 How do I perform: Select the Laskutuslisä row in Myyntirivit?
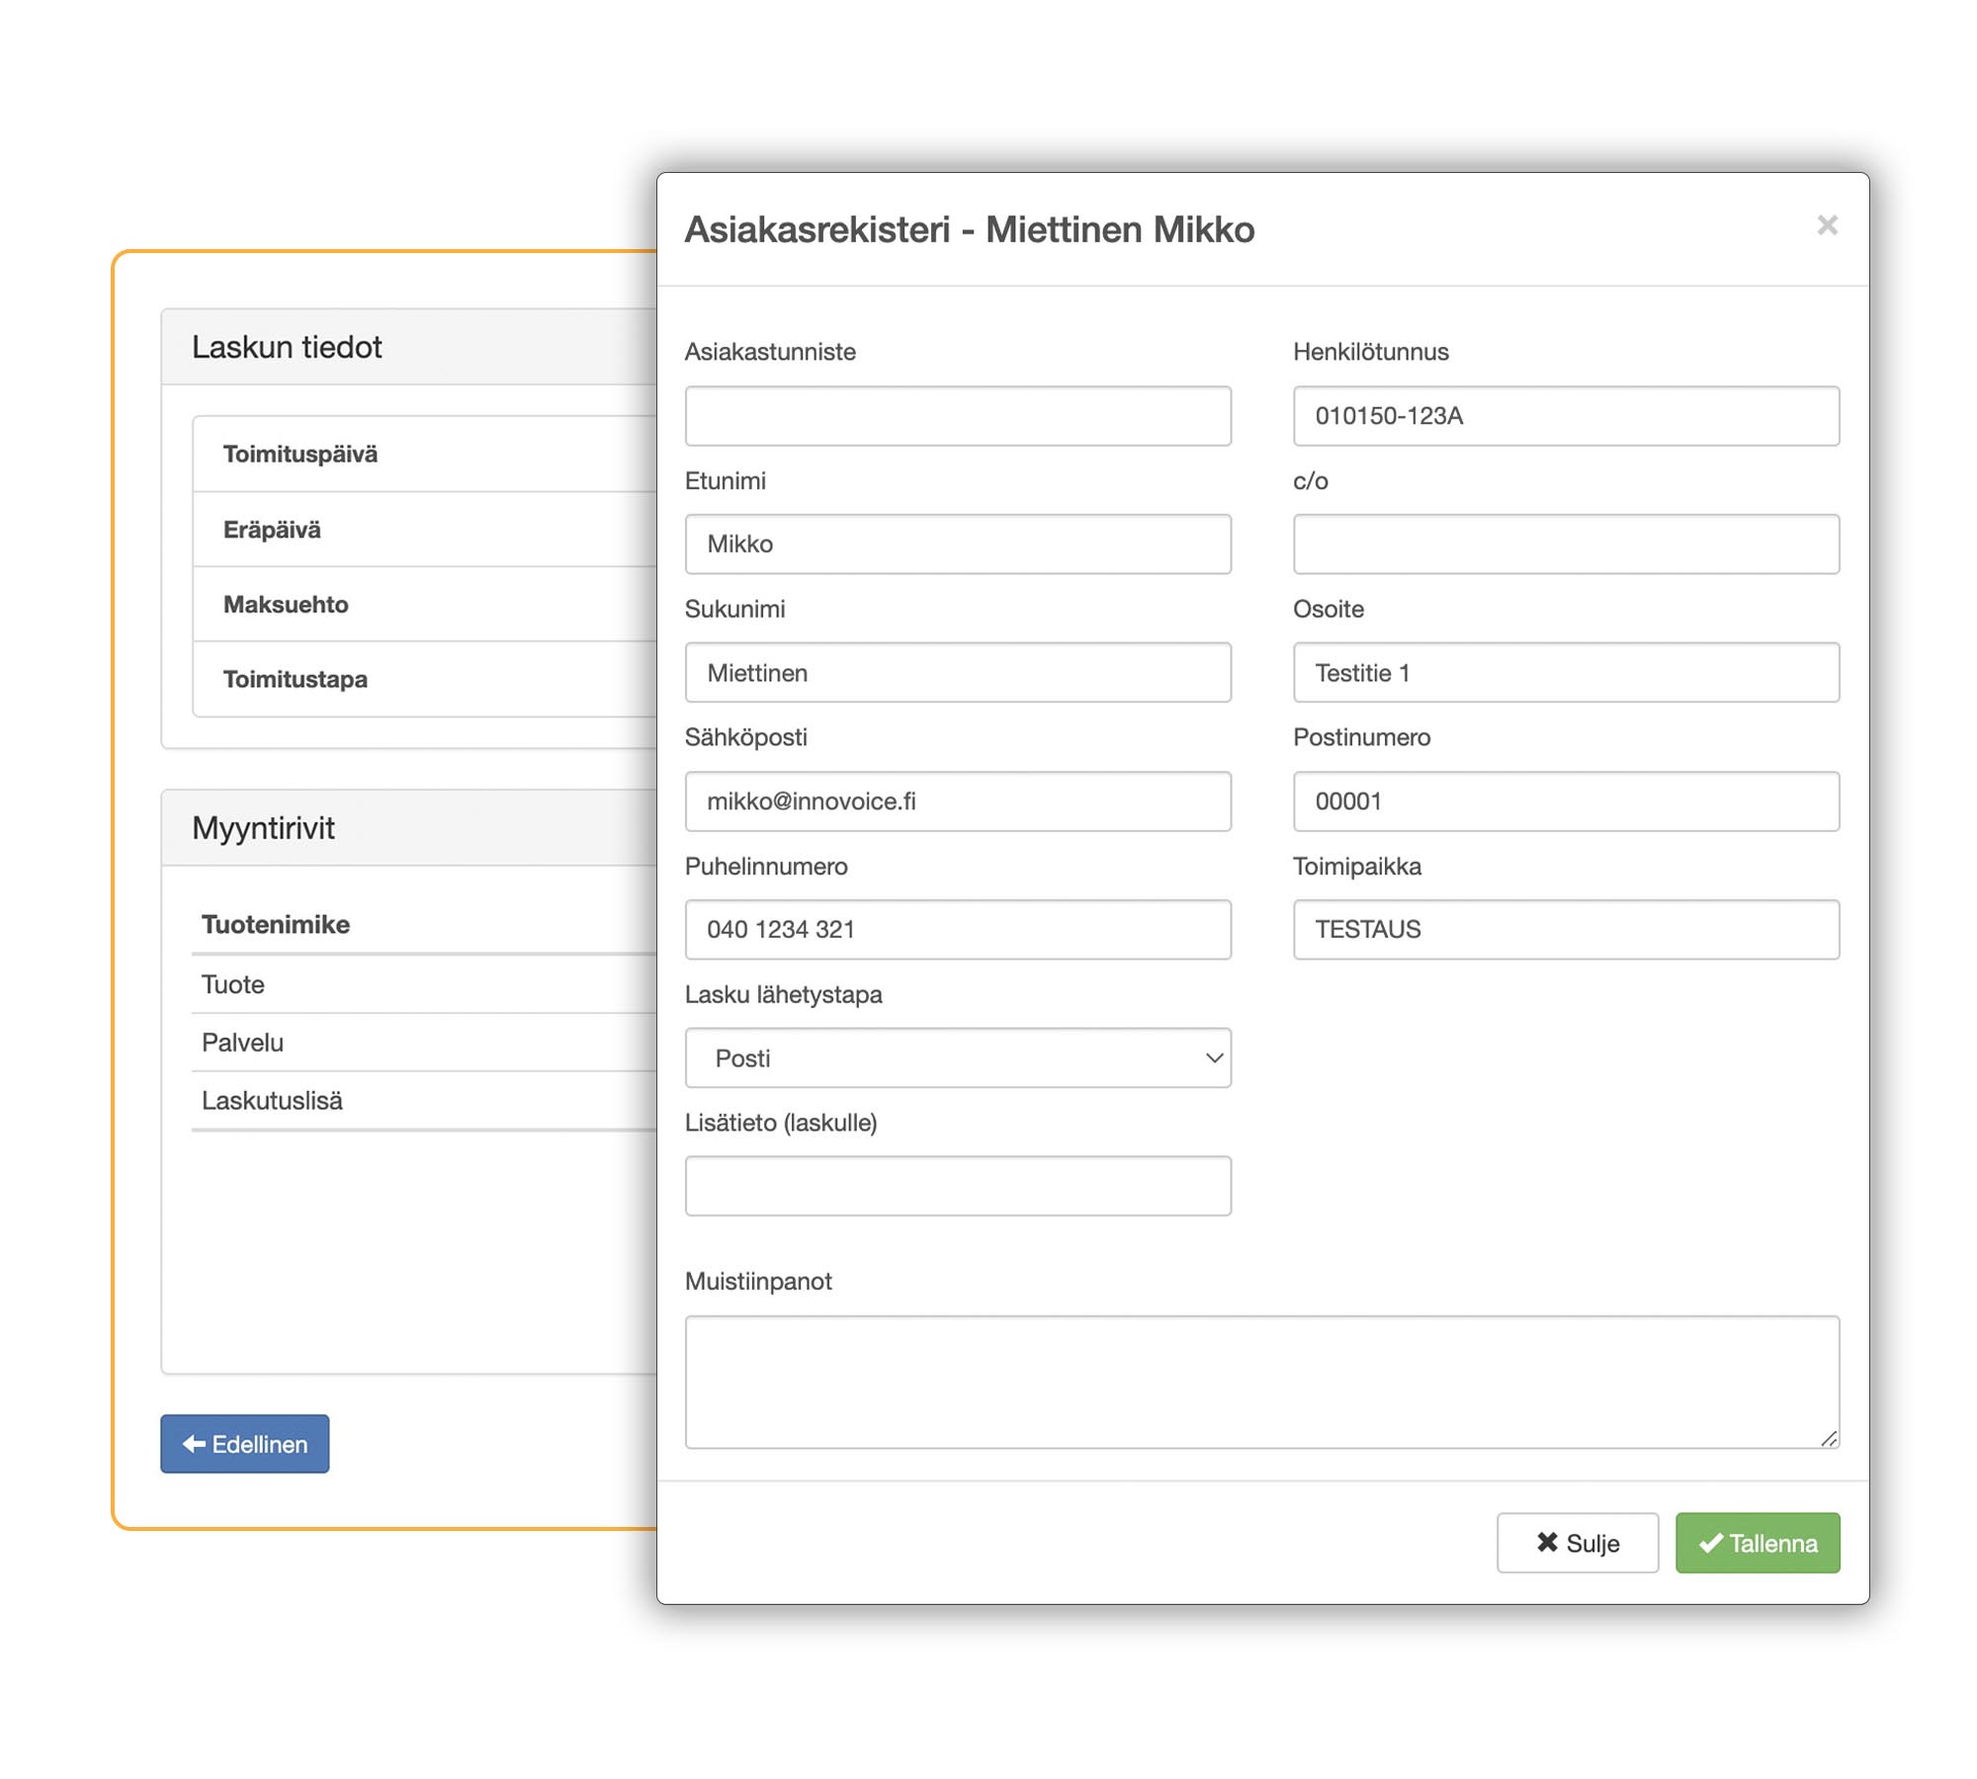424,1100
